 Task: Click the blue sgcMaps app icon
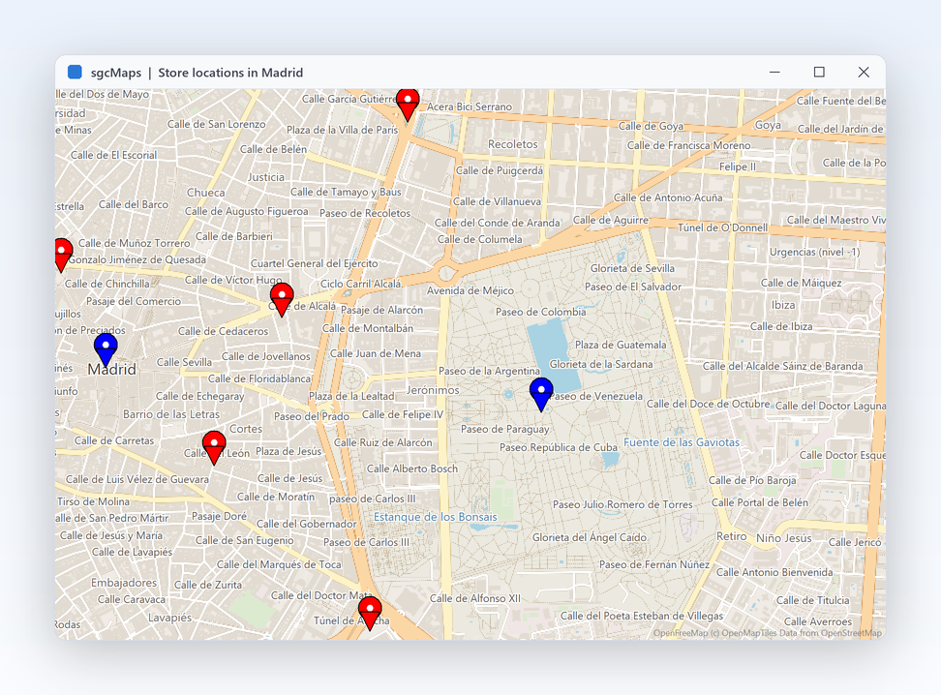point(75,72)
